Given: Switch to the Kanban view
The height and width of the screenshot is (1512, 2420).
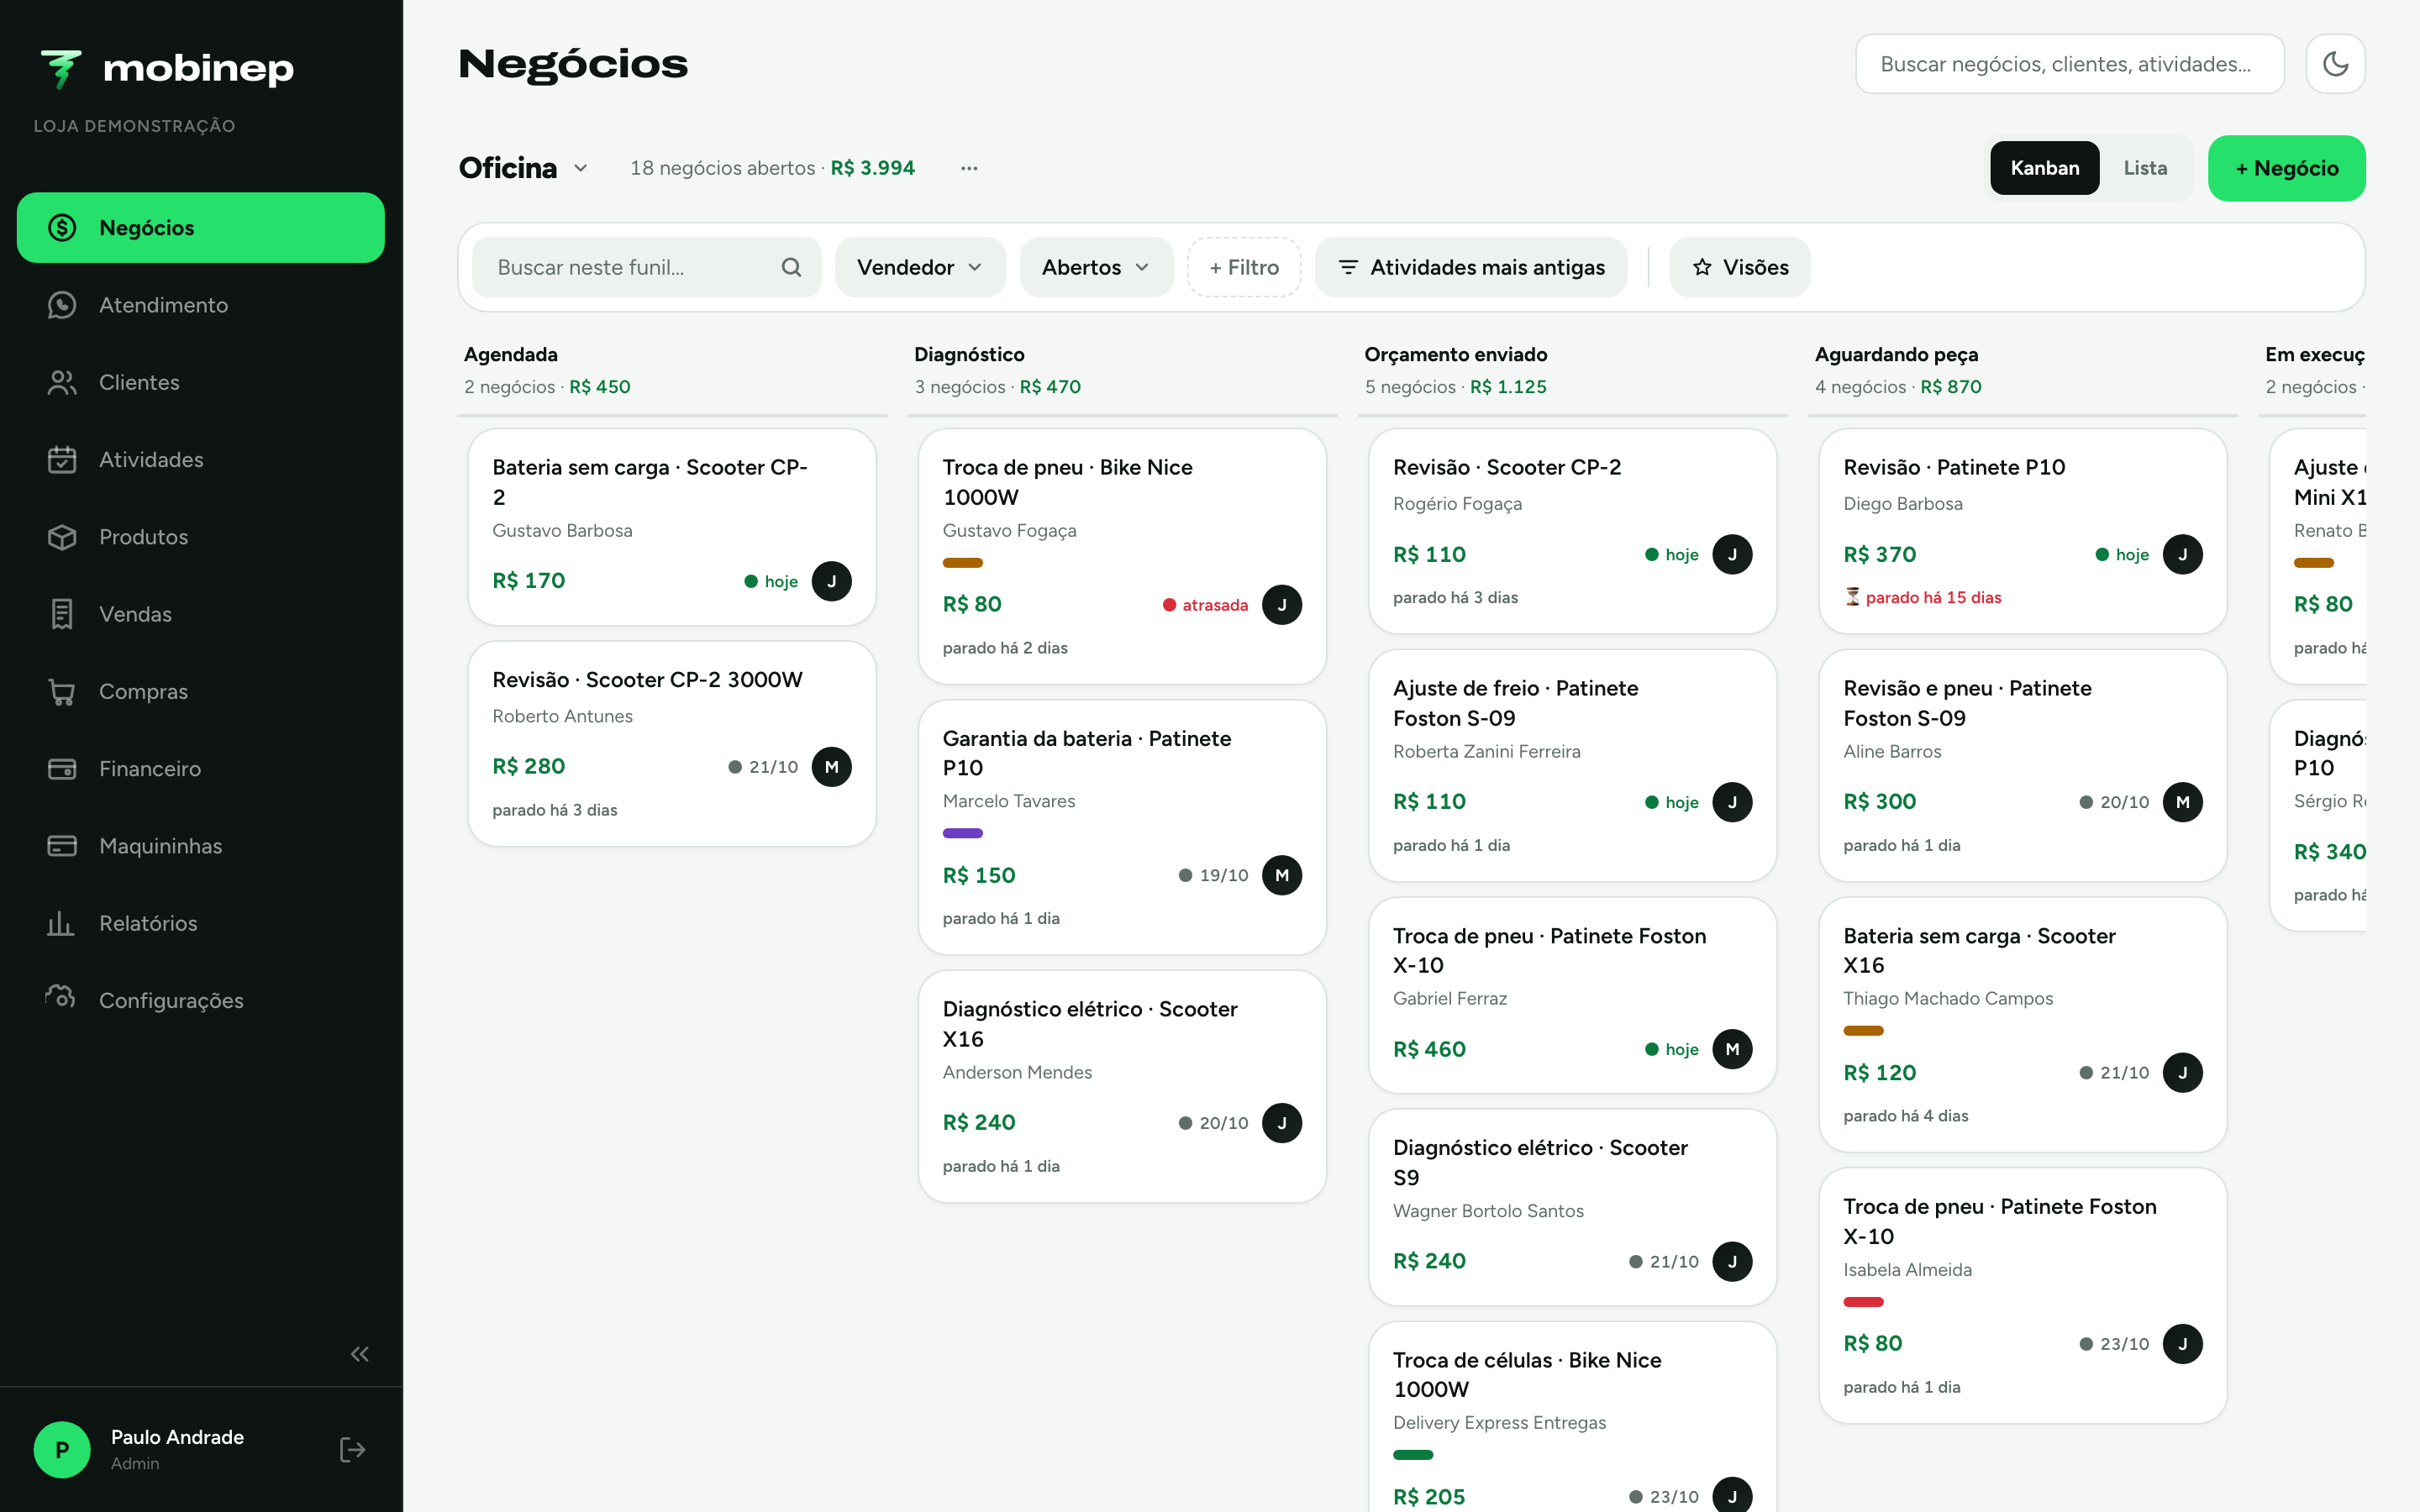Looking at the screenshot, I should click(x=2045, y=168).
